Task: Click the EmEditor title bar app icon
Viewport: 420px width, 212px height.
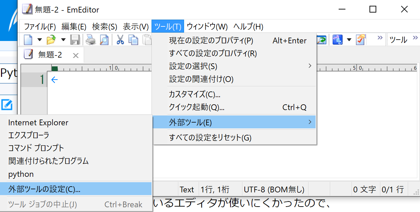Action: (27, 9)
